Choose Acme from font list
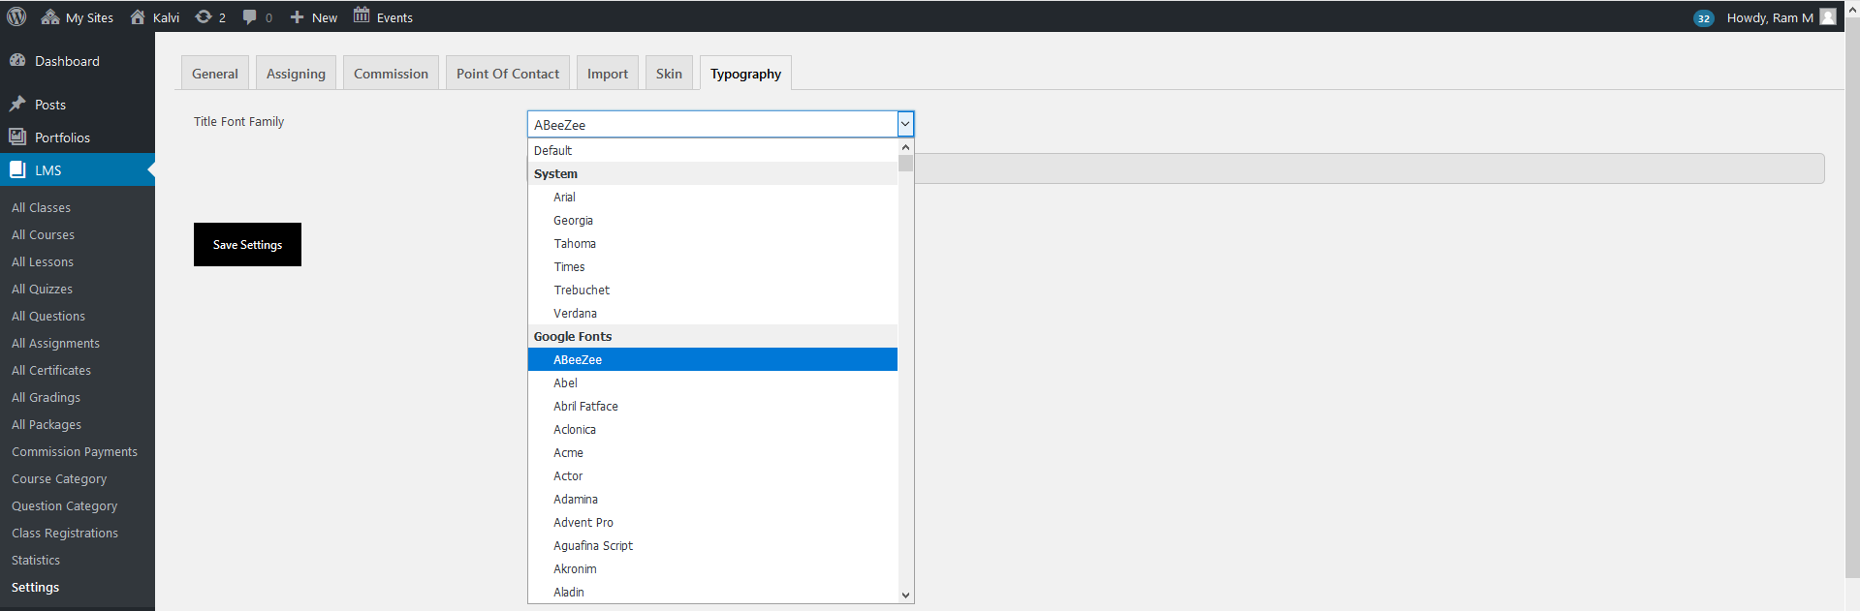This screenshot has height=611, width=1860. click(x=712, y=452)
